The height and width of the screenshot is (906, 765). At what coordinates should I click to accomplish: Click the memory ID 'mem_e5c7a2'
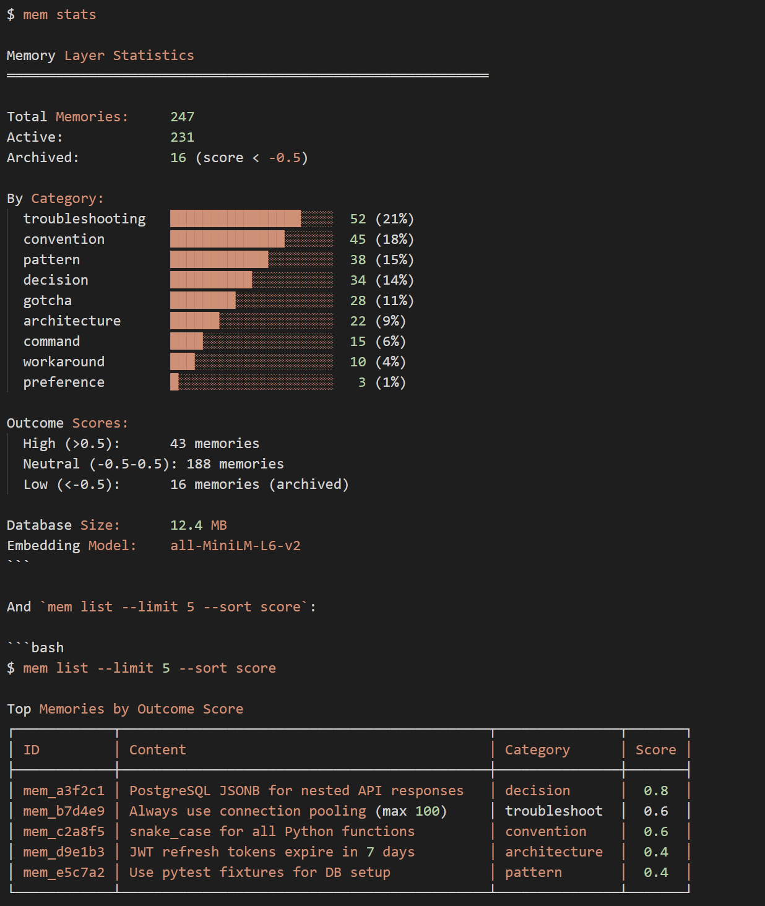point(64,872)
